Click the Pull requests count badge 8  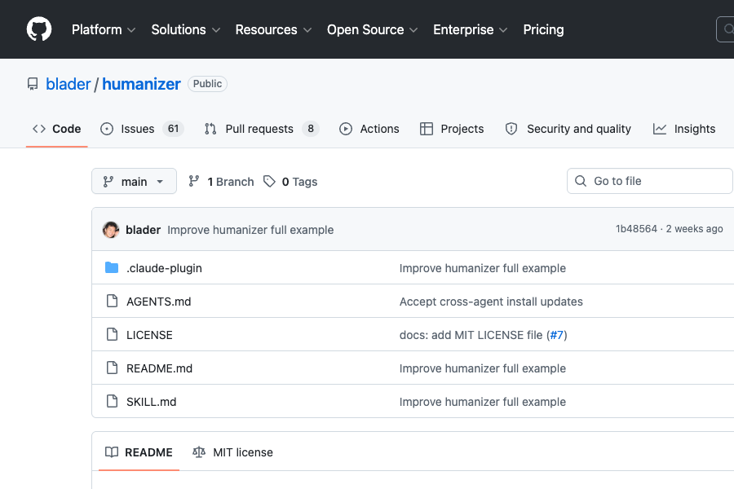(311, 129)
